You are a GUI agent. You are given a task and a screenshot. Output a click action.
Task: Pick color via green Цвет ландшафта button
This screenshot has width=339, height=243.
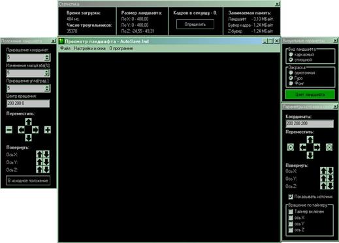[x=310, y=94]
